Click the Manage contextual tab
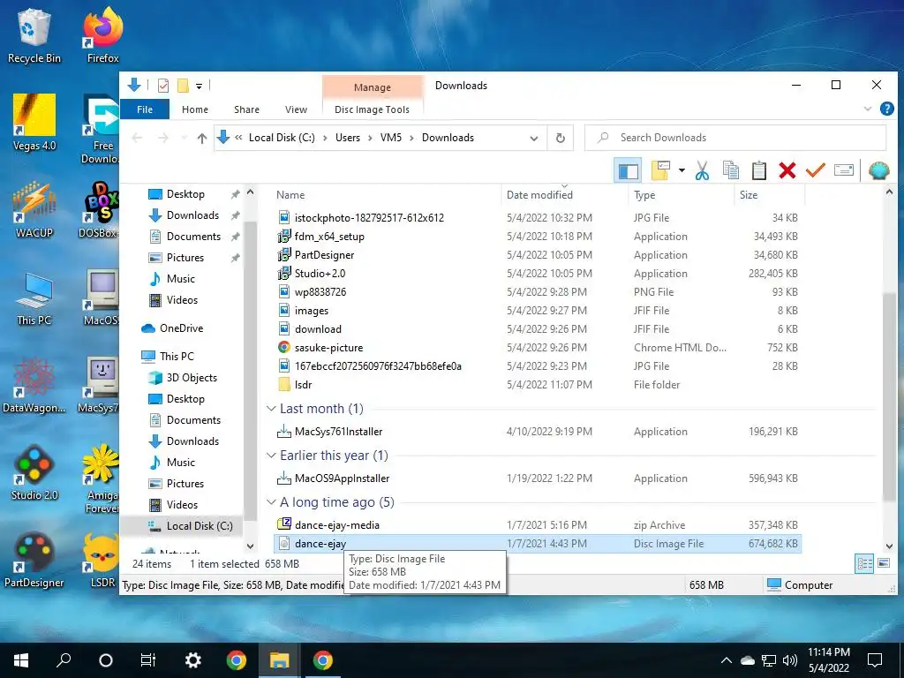 click(373, 87)
